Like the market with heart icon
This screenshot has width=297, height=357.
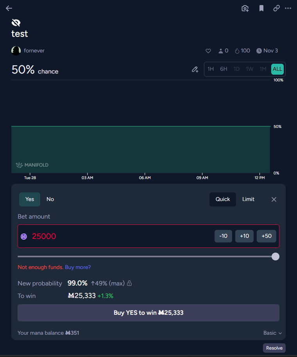pyautogui.click(x=208, y=51)
